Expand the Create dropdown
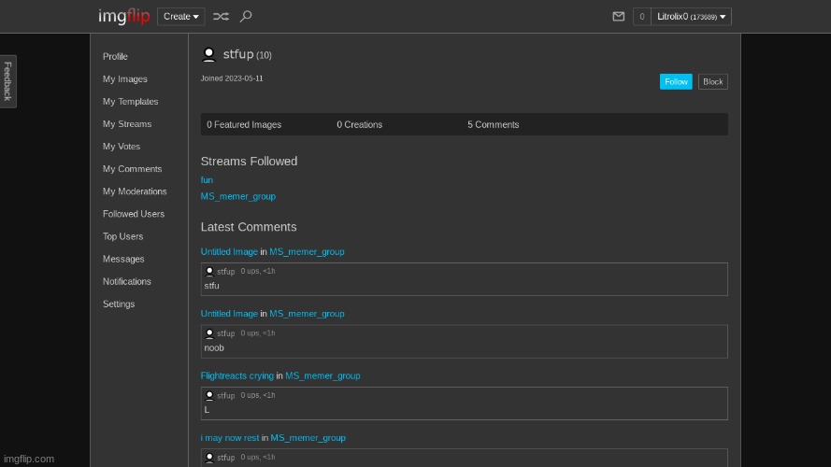The image size is (831, 467). coord(181,16)
